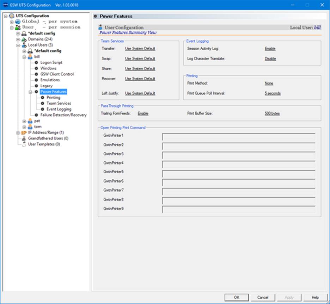Image resolution: width=330 pixels, height=304 pixels.
Task: Click the Session Activity Log Enable link
Action: (x=270, y=49)
